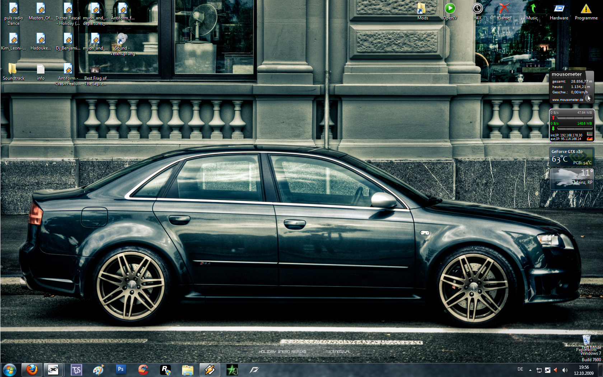Viewport: 603px width, 377px height.
Task: Show hidden system tray icons
Action: click(530, 370)
